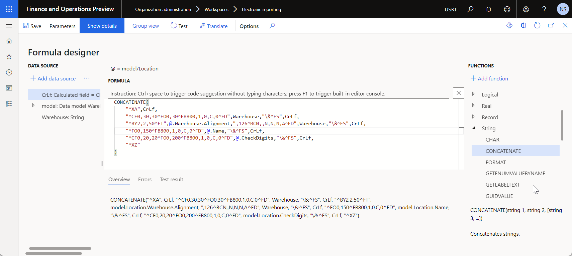Open notifications bell
This screenshot has width=572, height=256.
(x=489, y=9)
